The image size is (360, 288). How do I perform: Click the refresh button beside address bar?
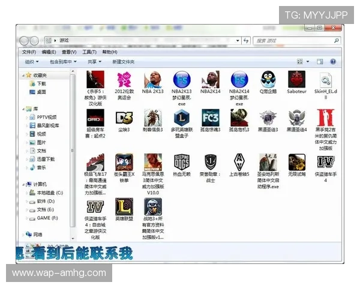coord(246,41)
